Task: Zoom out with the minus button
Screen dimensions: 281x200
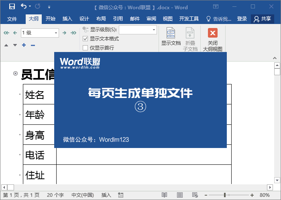Action: (206, 195)
